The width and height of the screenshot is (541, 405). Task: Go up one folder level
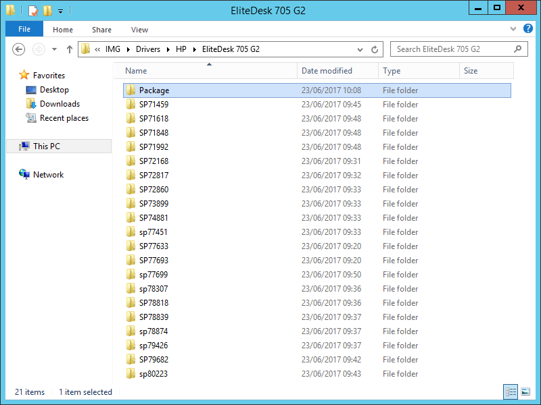pos(70,49)
